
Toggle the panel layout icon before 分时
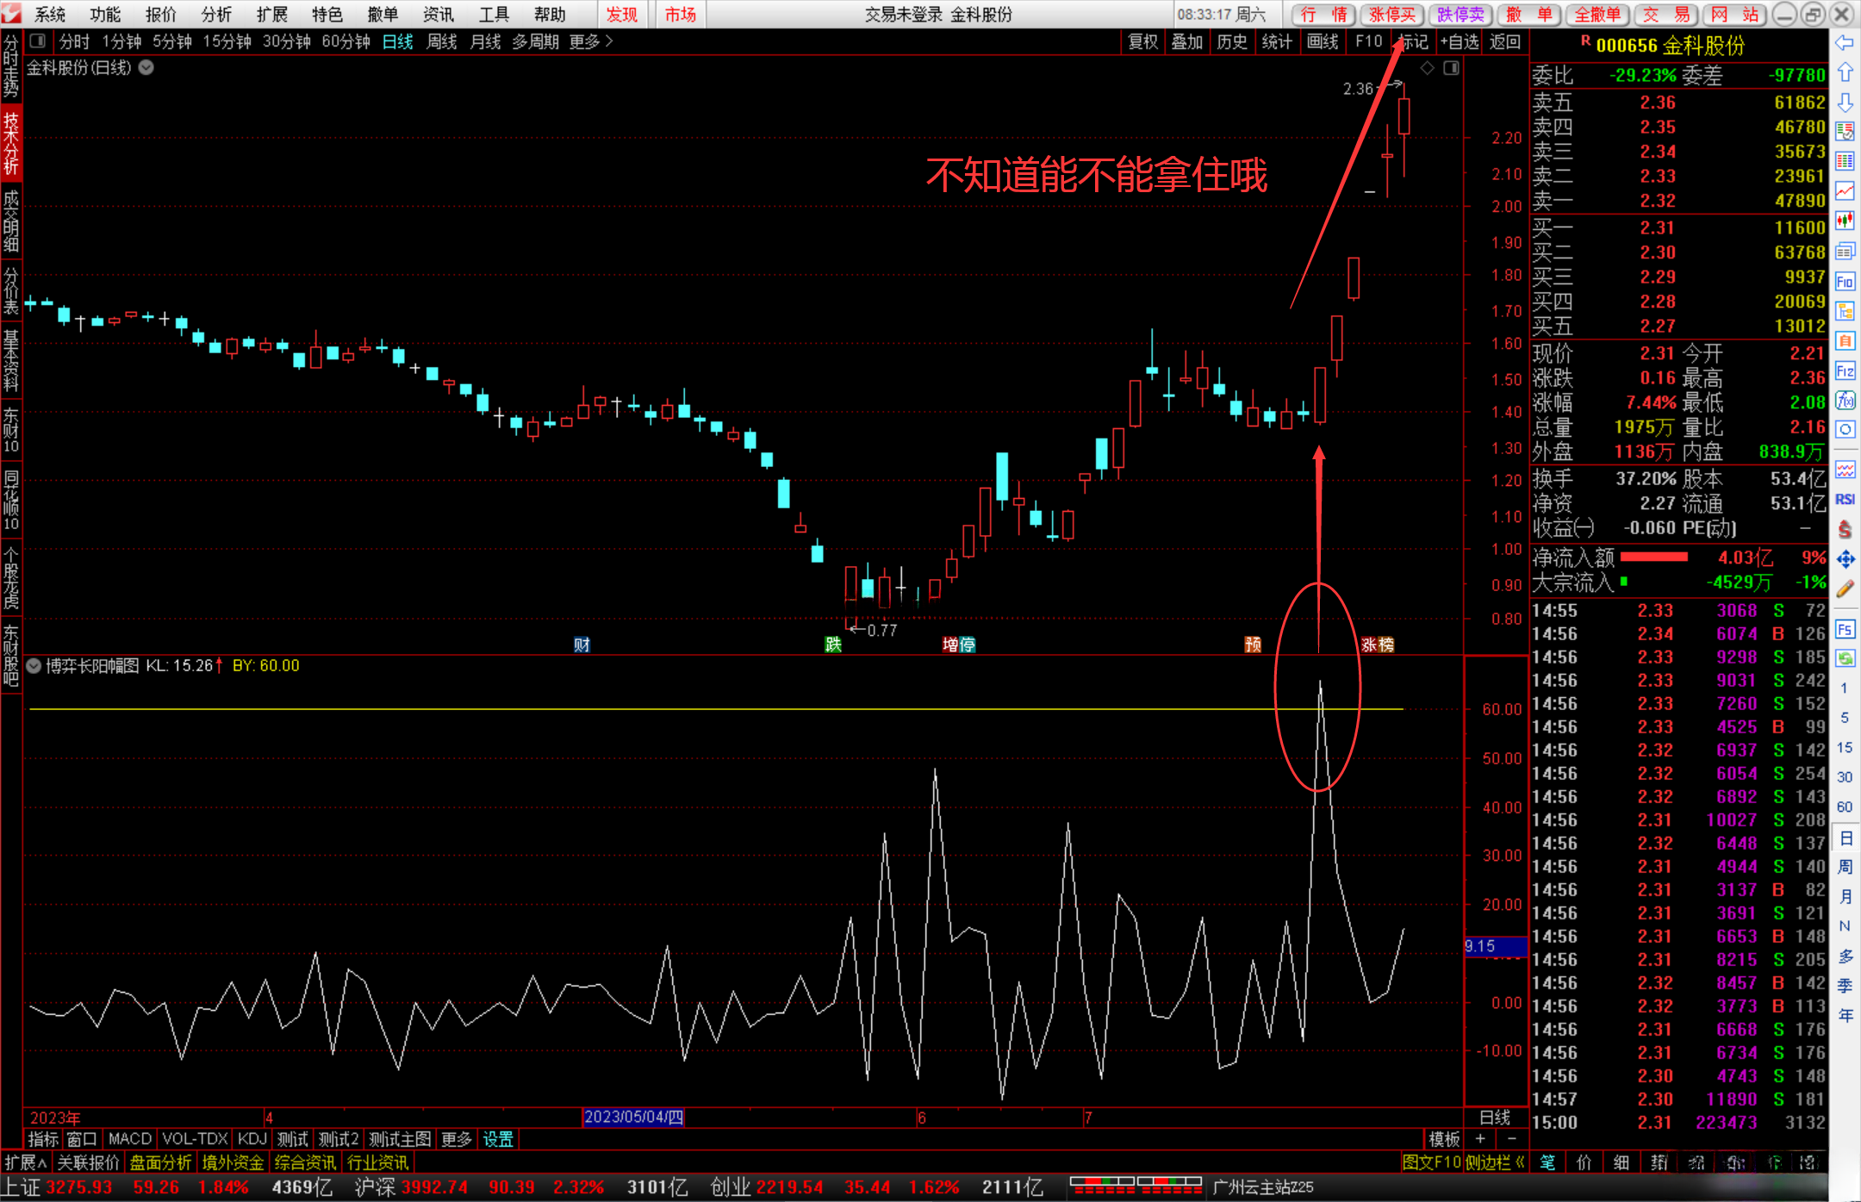point(37,41)
